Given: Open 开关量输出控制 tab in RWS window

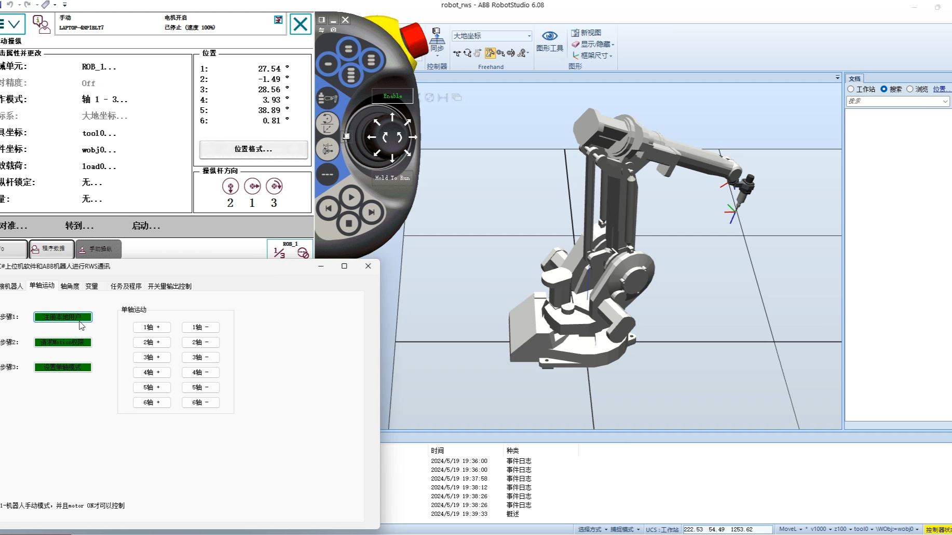Looking at the screenshot, I should pyautogui.click(x=170, y=286).
